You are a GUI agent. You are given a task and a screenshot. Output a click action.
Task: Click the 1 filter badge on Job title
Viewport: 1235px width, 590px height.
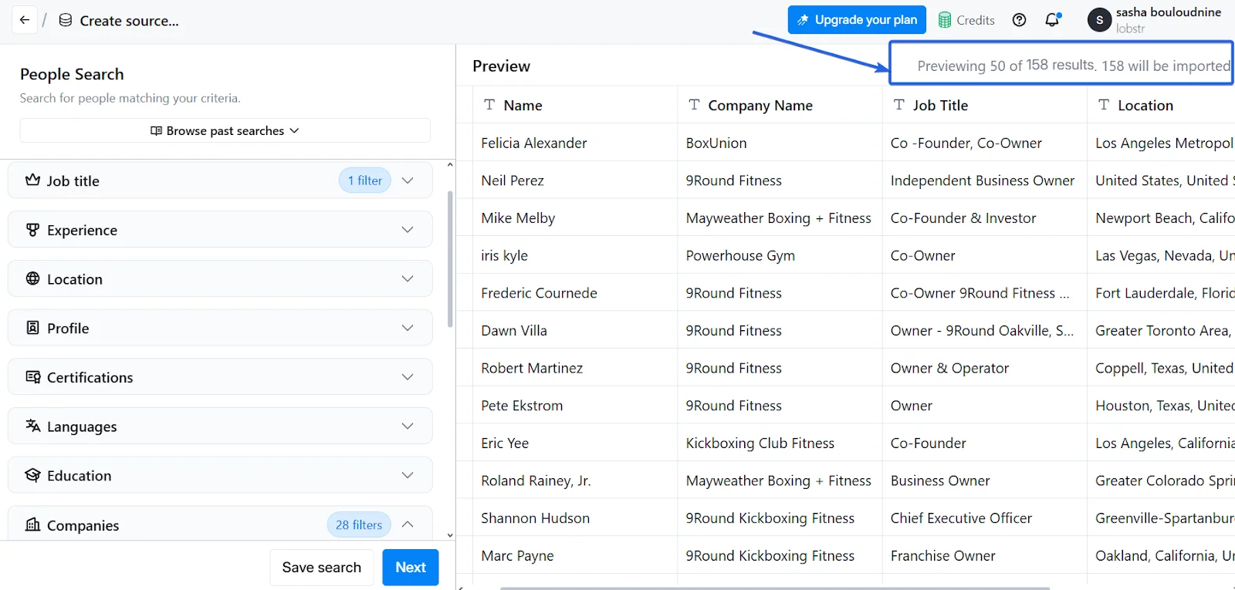click(365, 180)
